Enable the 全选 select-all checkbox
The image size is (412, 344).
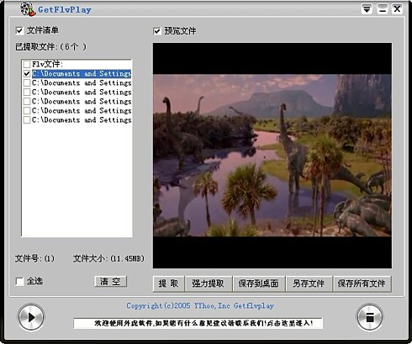[19, 282]
